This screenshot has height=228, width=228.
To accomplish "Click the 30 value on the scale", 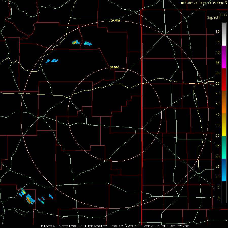I will pyautogui.click(x=218, y=135).
